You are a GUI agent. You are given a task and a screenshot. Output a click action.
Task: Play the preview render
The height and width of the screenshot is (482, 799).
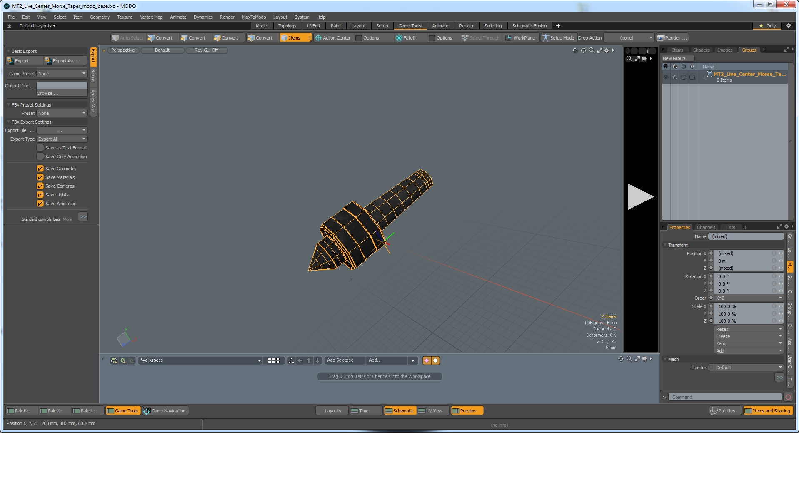640,196
